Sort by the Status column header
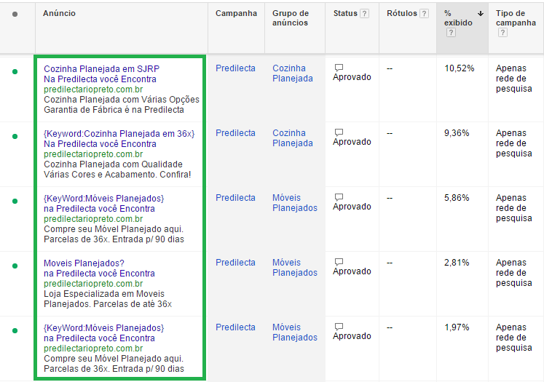This screenshot has height=382, width=544. coord(345,13)
